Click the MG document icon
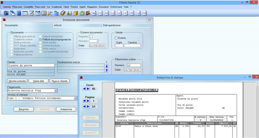259x138 pixels. (94, 13)
